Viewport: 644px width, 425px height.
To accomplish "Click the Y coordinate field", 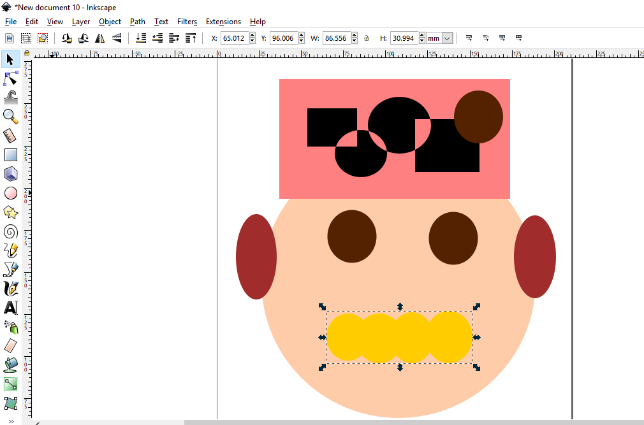I will (x=284, y=38).
